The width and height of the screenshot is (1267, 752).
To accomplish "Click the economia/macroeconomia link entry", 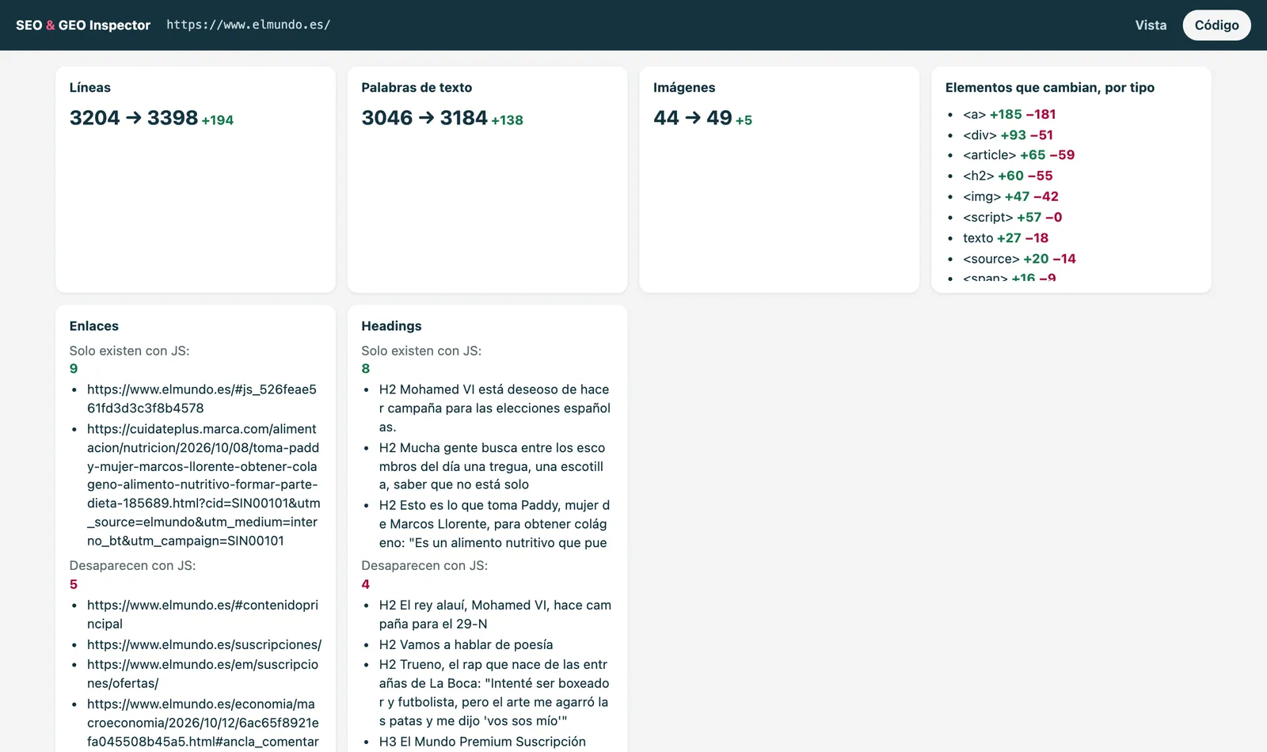I will [203, 723].
